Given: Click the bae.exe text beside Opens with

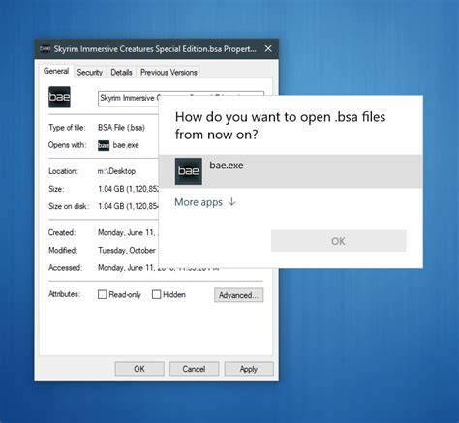Looking at the screenshot, I should (x=126, y=145).
